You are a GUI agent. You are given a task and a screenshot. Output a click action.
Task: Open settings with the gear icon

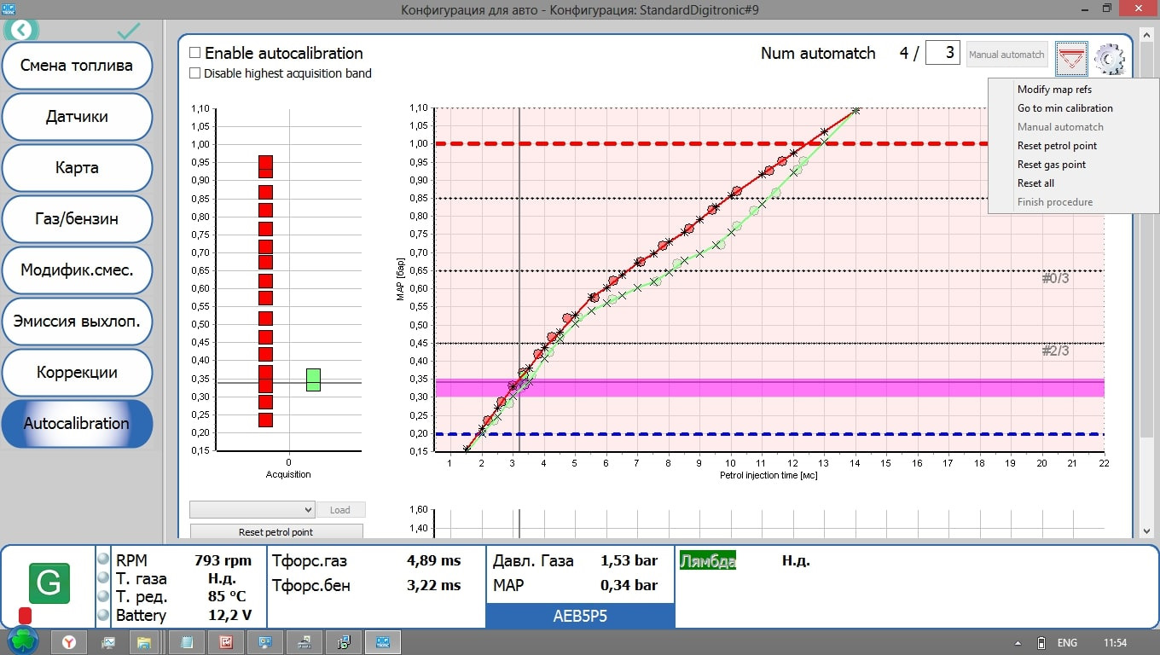tap(1109, 58)
